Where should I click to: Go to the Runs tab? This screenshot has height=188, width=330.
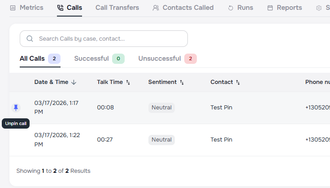(x=241, y=8)
